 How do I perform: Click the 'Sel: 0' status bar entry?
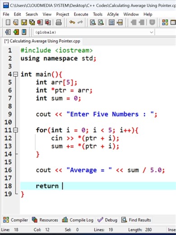pos(72,230)
